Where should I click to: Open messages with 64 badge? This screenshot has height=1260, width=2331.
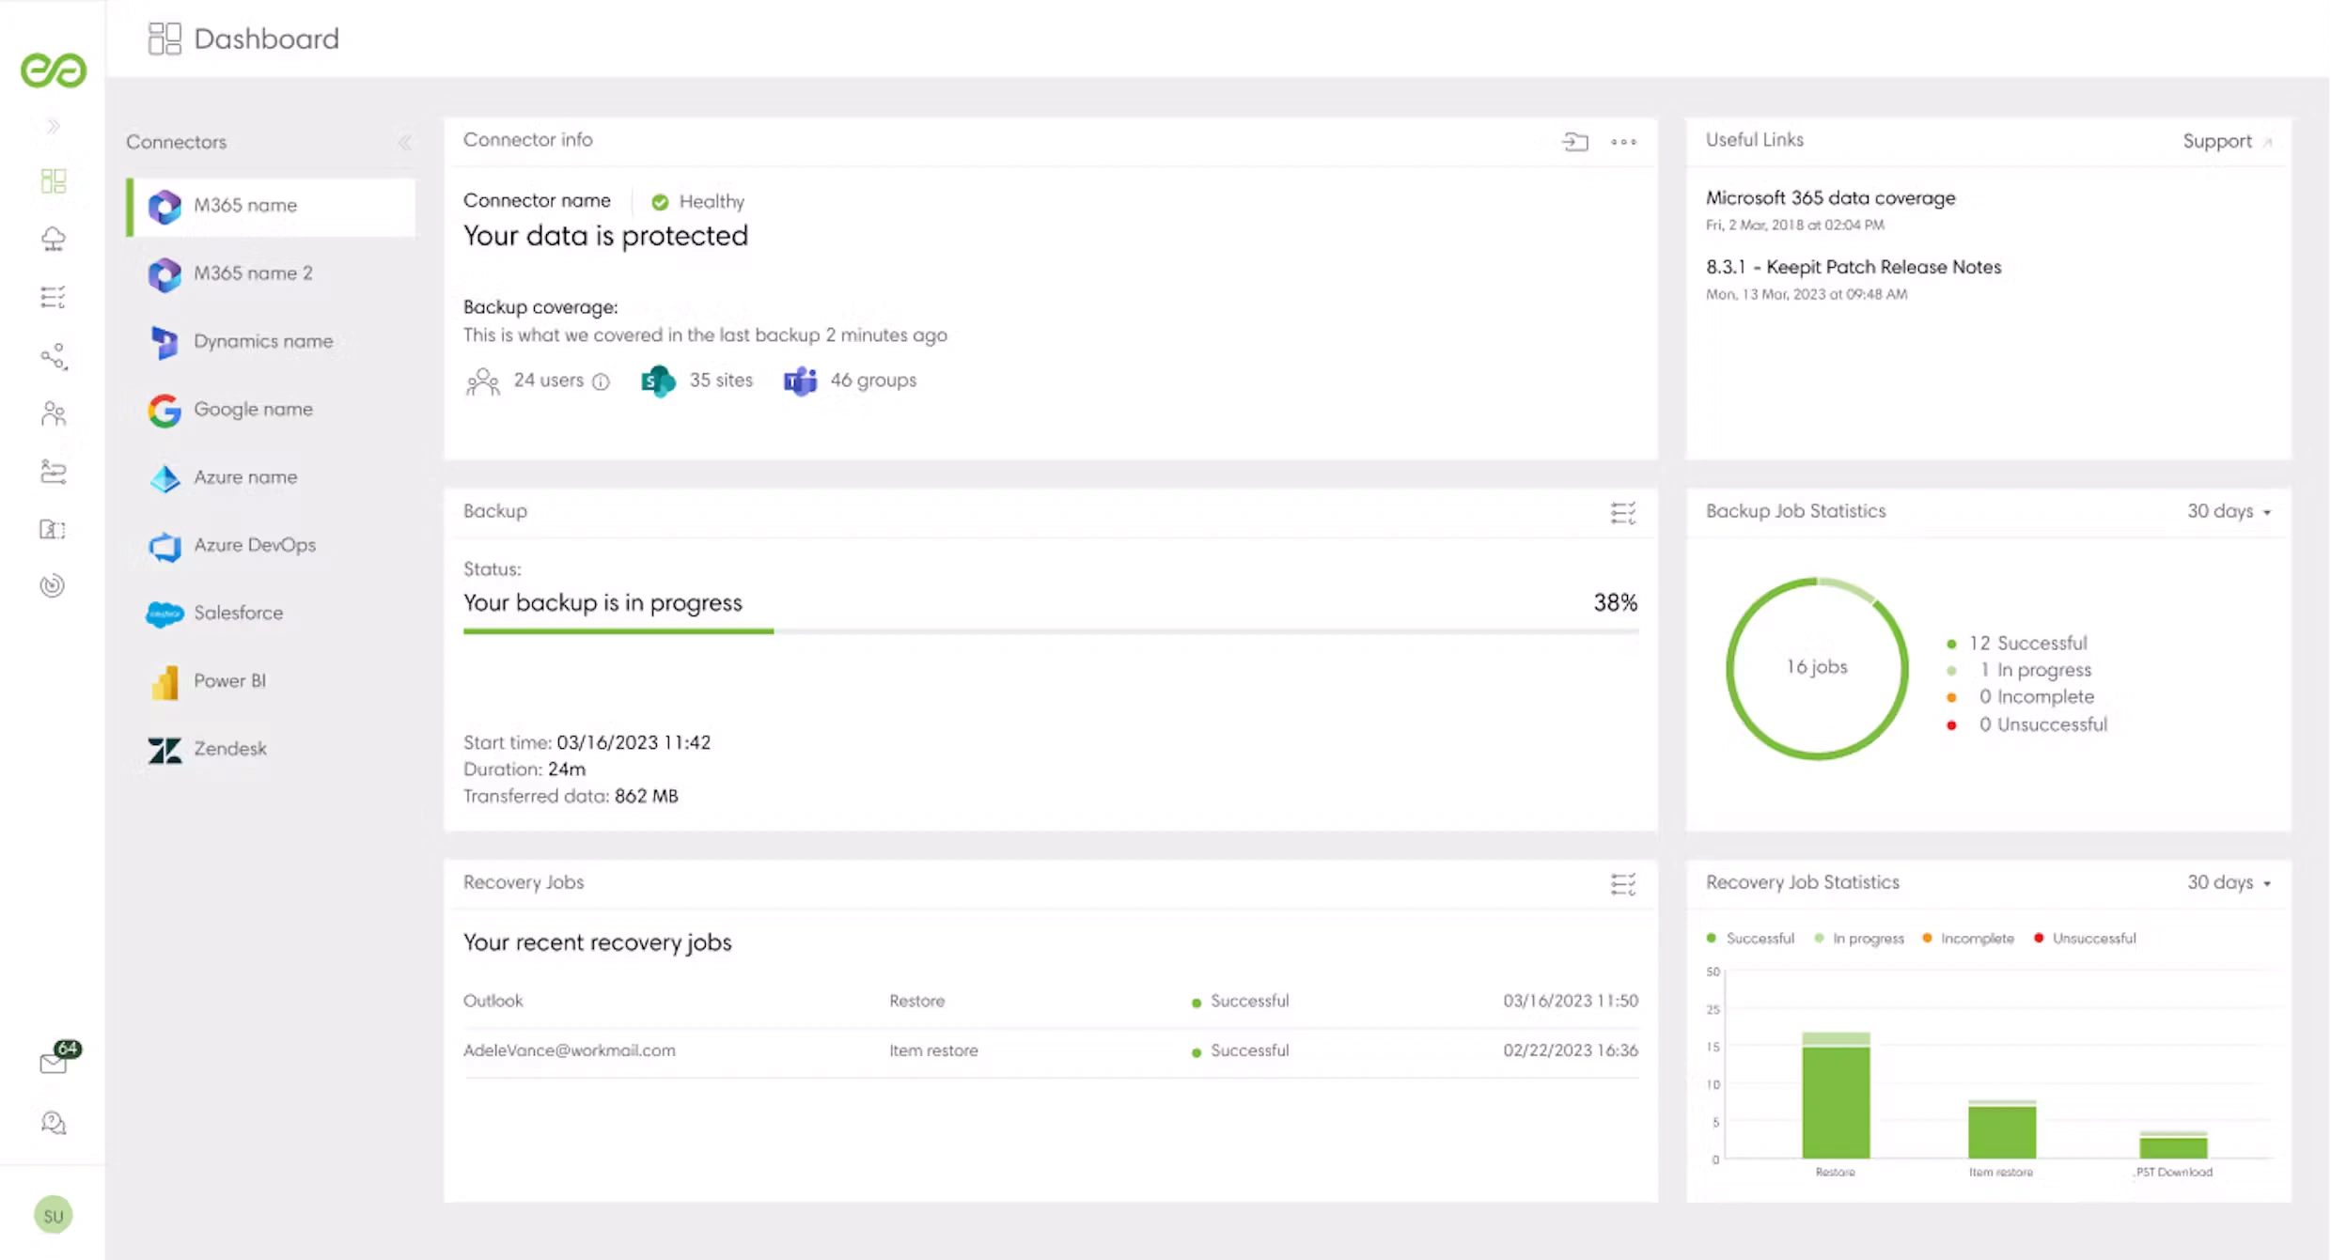(58, 1058)
